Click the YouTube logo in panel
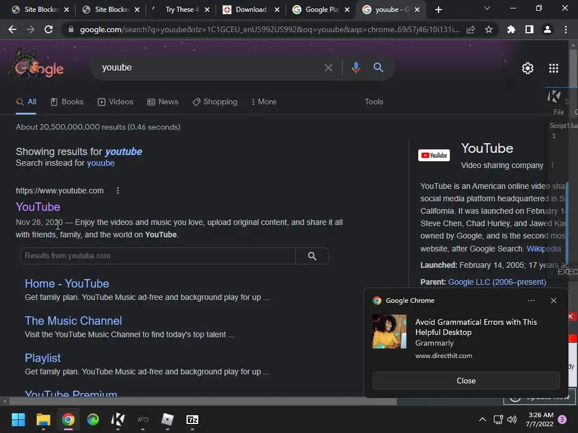This screenshot has width=578, height=433. (x=434, y=156)
